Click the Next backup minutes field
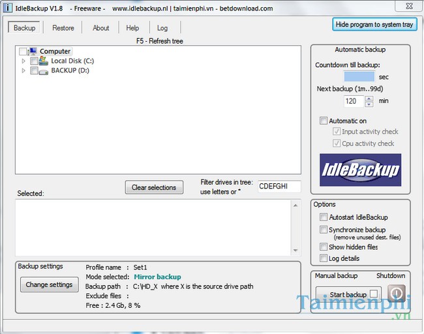The image size is (424, 334). pyautogui.click(x=354, y=101)
